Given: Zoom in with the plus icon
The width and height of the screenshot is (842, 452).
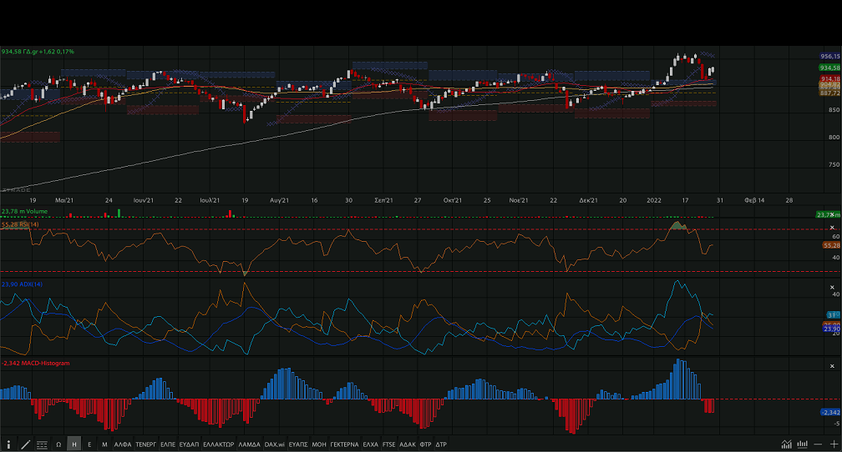Looking at the screenshot, I should coord(834,444).
